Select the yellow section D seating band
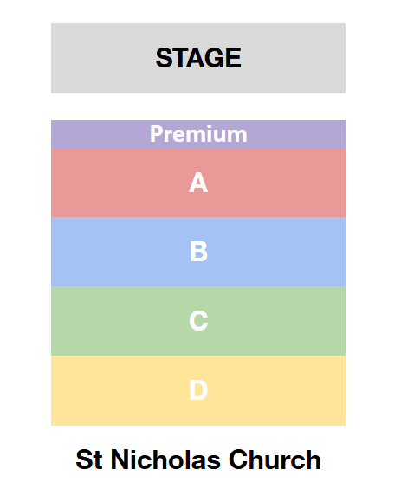The image size is (401, 488). coord(198,390)
